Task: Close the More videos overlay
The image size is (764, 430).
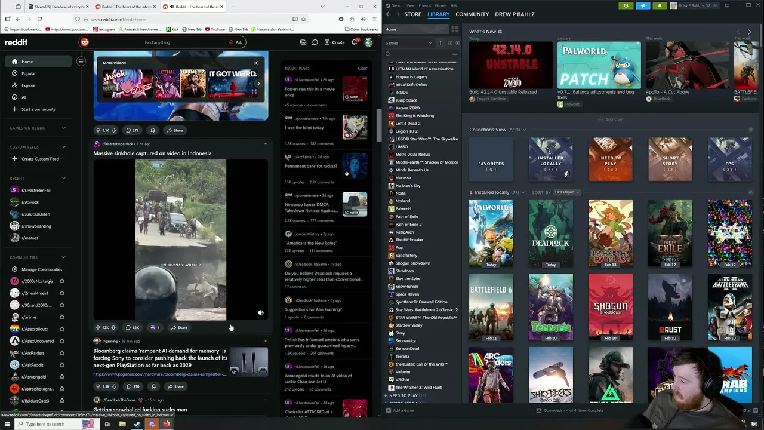Action: [255, 63]
